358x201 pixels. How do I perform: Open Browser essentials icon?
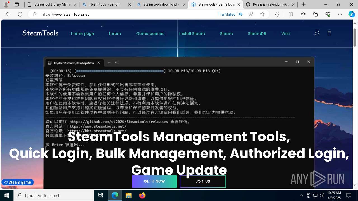tap(328, 14)
